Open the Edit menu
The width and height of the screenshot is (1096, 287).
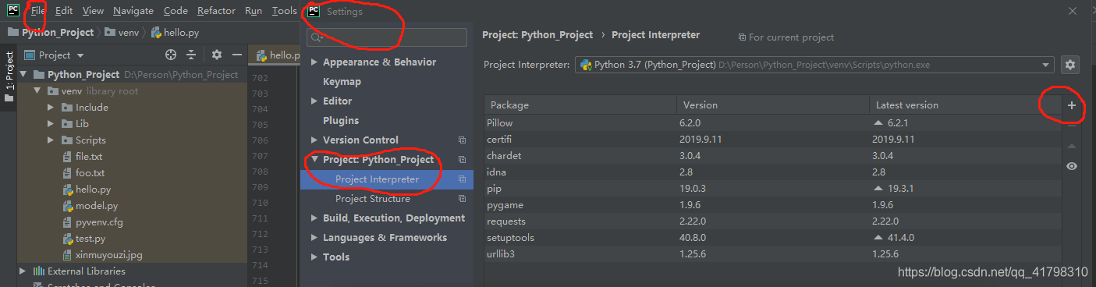click(x=64, y=11)
